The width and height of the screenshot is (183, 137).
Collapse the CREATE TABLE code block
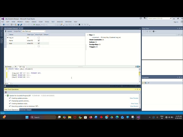8,69
